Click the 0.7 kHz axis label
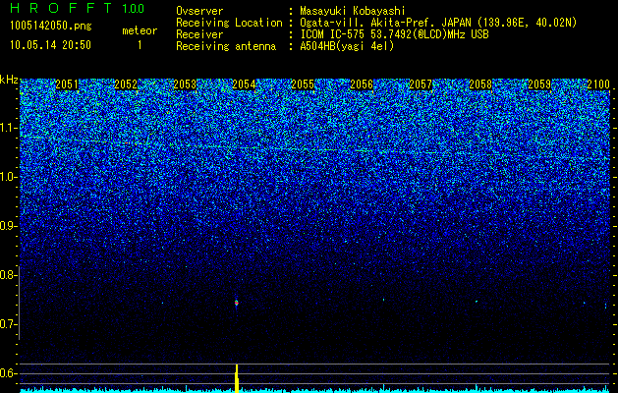Screen dimensions: 618x393 (x=9, y=324)
